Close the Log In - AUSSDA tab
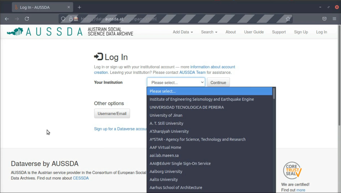The image size is (341, 193). (69, 7)
